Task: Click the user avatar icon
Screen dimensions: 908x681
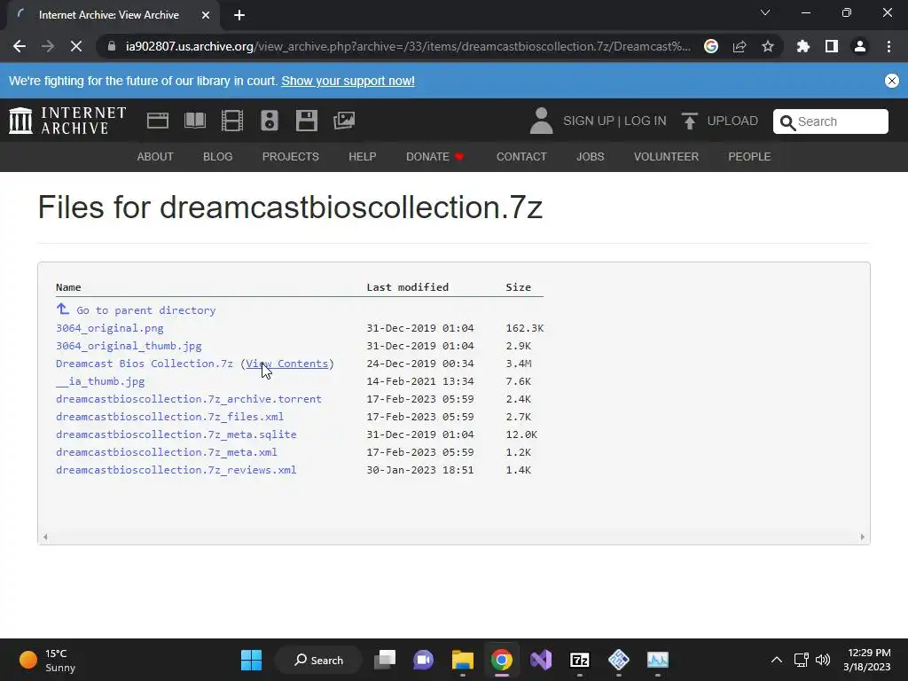Action: [542, 121]
